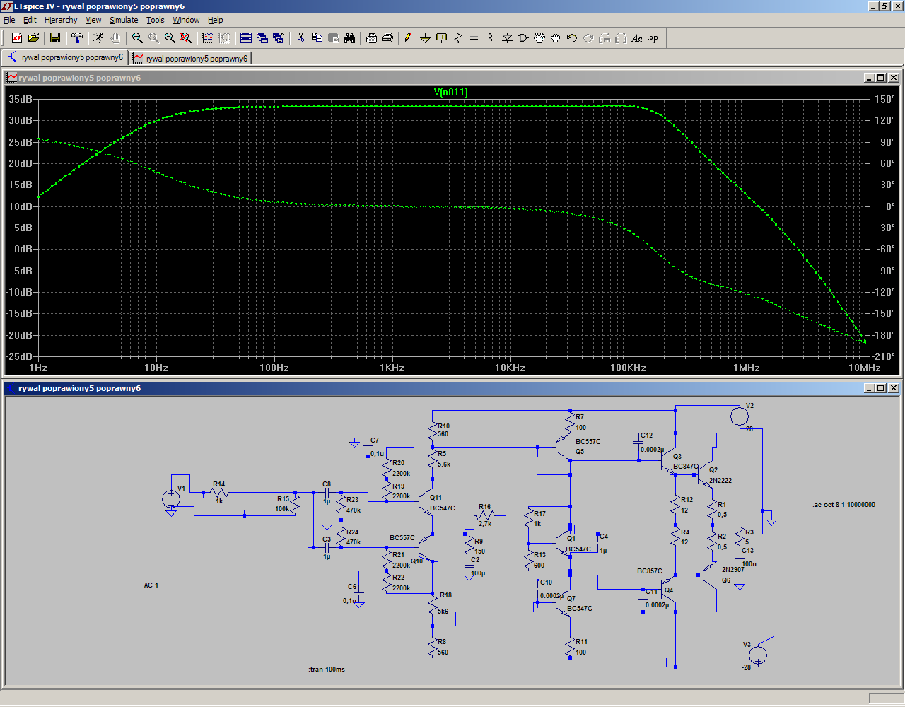Zoom in with magnifier plus
The width and height of the screenshot is (905, 707).
point(137,38)
